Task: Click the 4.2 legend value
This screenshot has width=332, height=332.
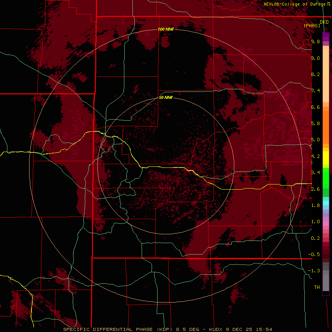Action: point(315,156)
